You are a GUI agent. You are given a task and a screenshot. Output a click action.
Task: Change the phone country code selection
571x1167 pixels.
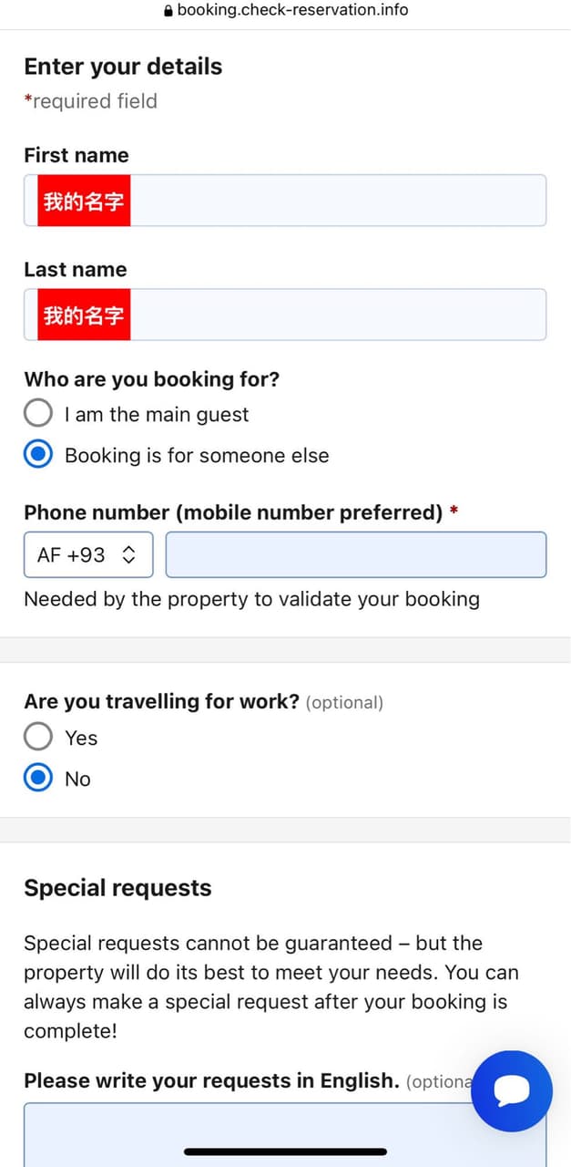(x=87, y=554)
